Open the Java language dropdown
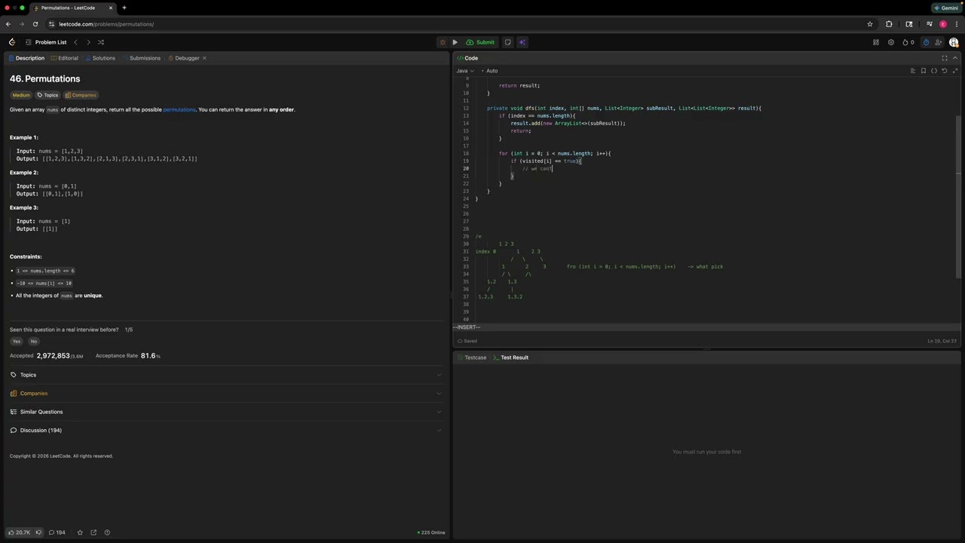 click(x=465, y=71)
